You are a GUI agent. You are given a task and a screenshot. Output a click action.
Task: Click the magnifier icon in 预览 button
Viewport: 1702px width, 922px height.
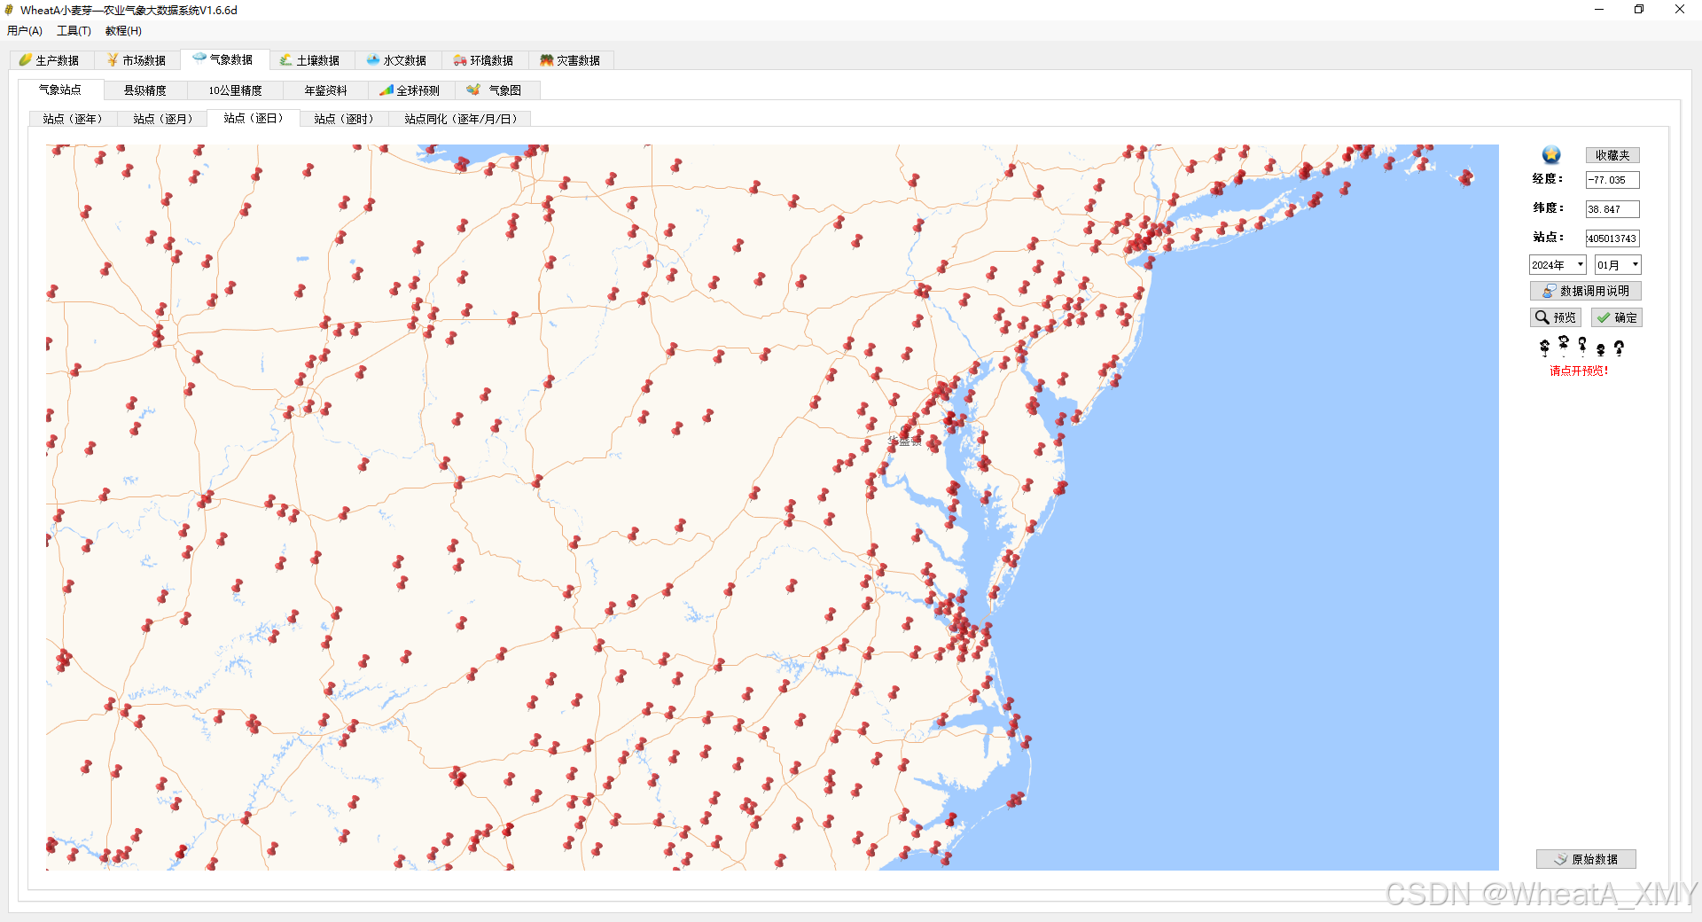pyautogui.click(x=1542, y=317)
